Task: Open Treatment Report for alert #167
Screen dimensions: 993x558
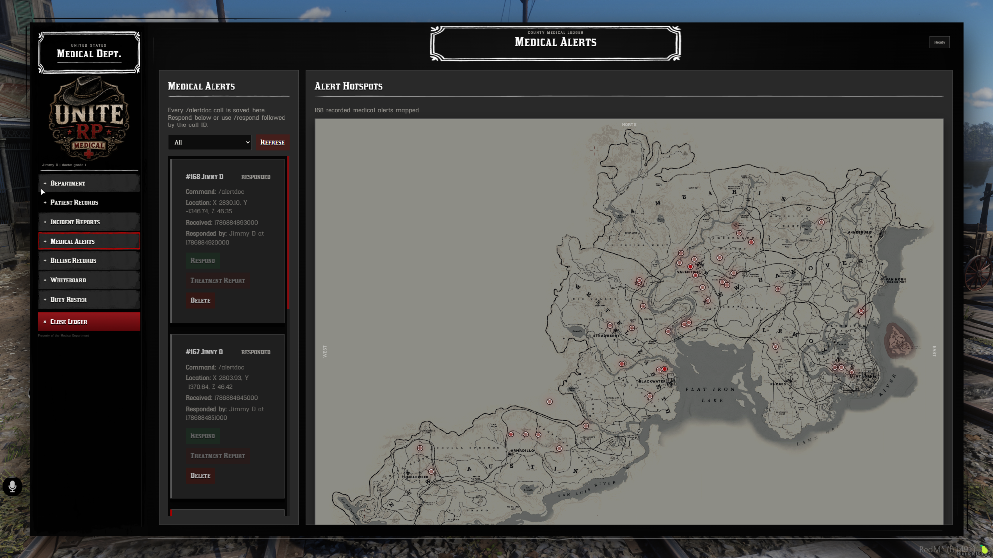Action: click(217, 456)
